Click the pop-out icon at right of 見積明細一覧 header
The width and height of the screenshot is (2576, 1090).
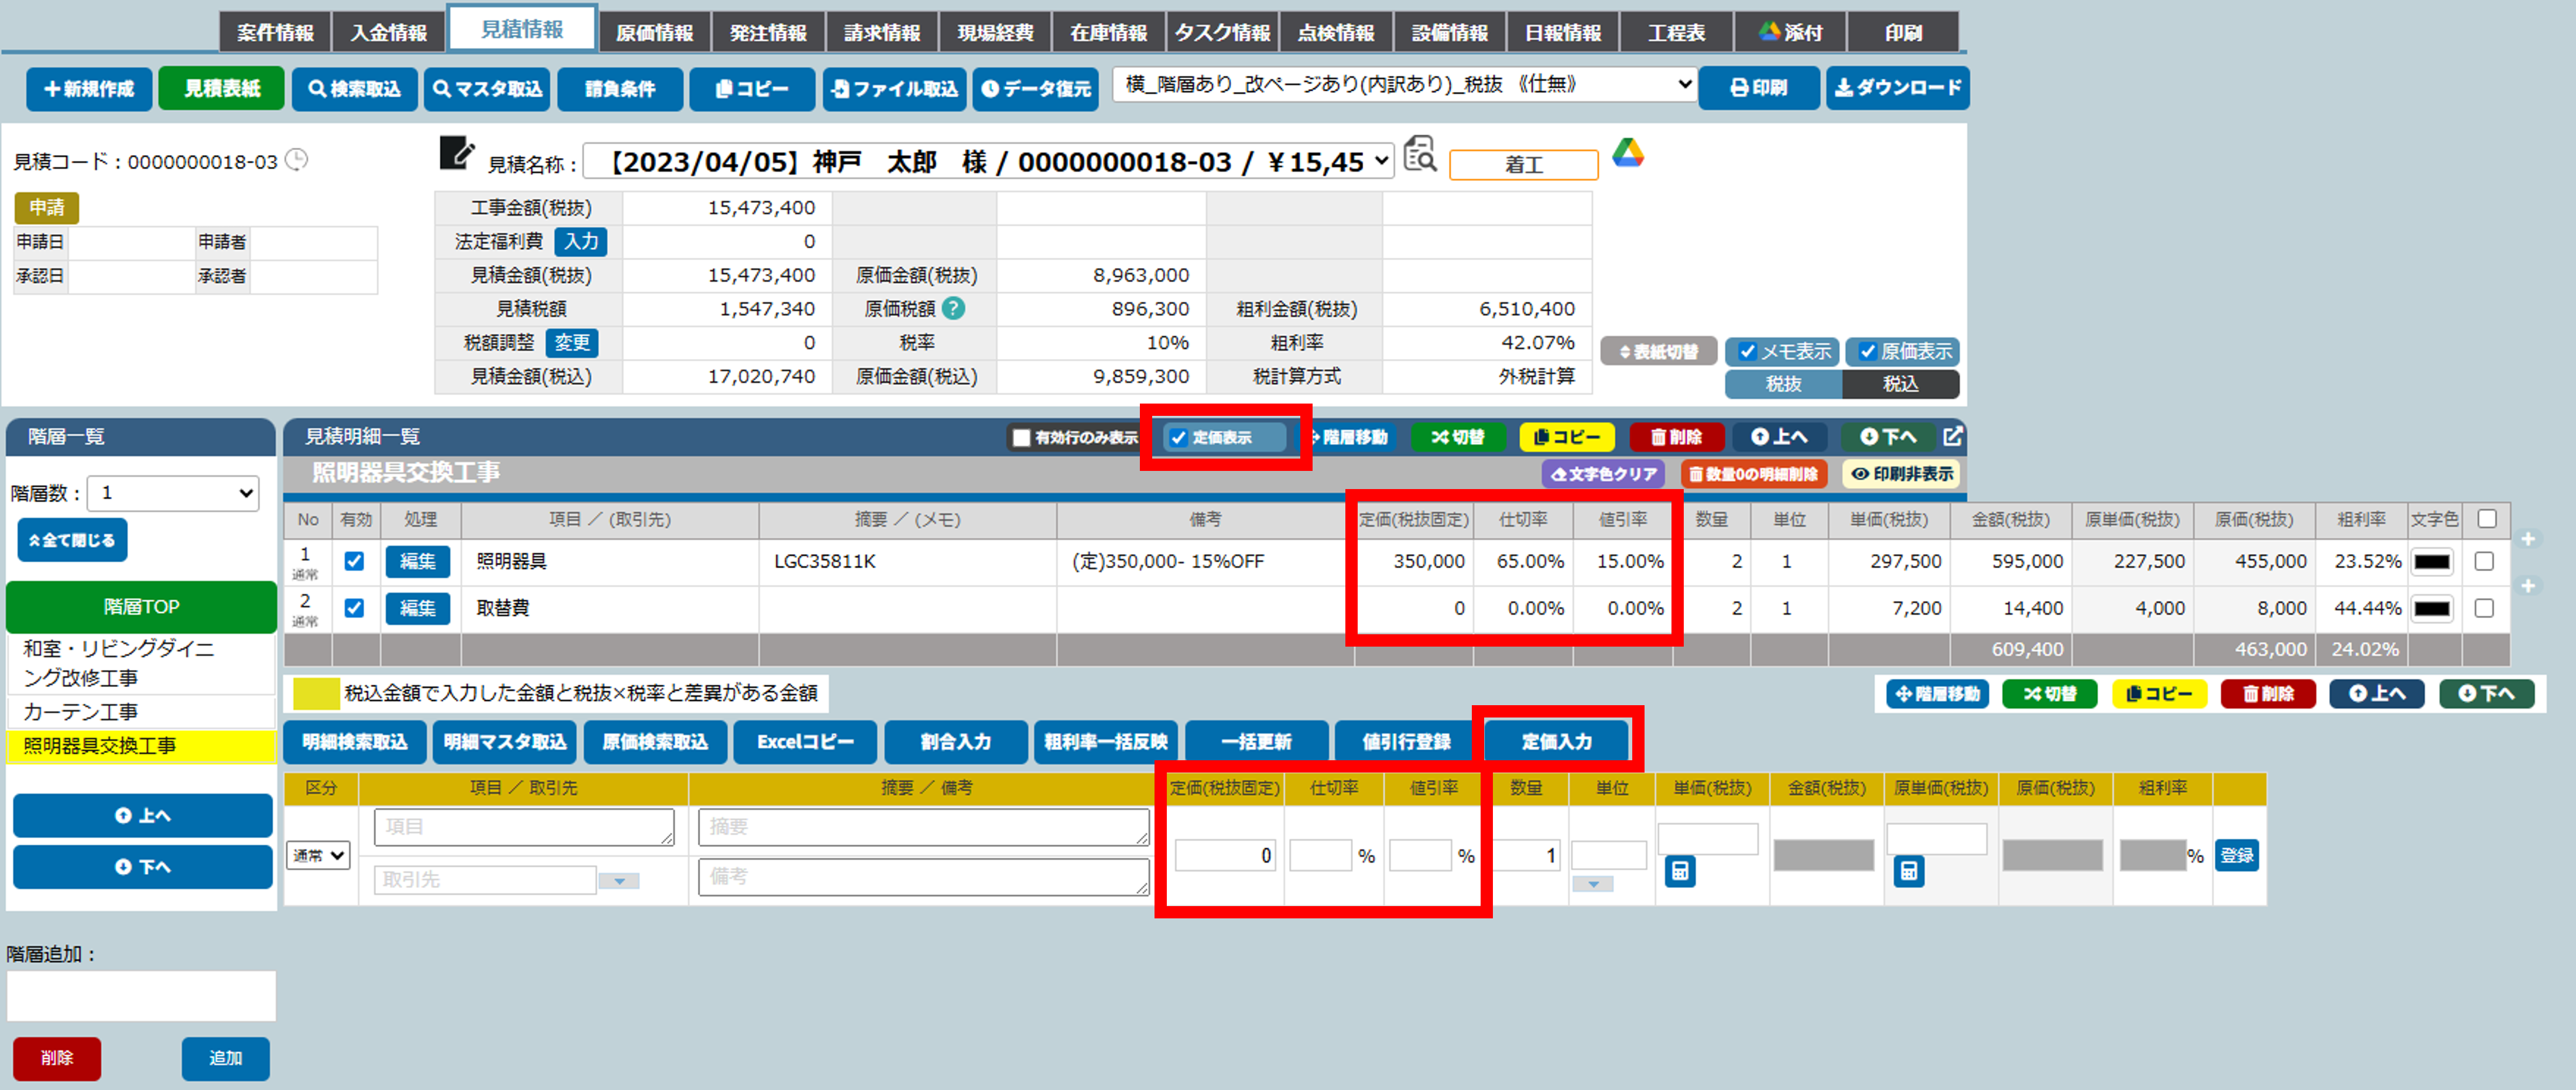1952,436
